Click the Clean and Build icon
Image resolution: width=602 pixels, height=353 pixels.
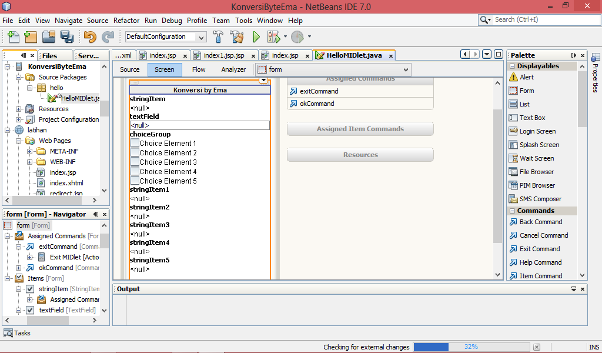point(237,37)
